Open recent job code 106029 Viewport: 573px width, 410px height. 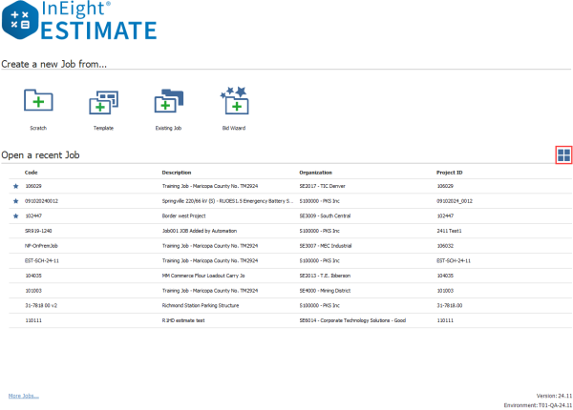click(x=33, y=186)
